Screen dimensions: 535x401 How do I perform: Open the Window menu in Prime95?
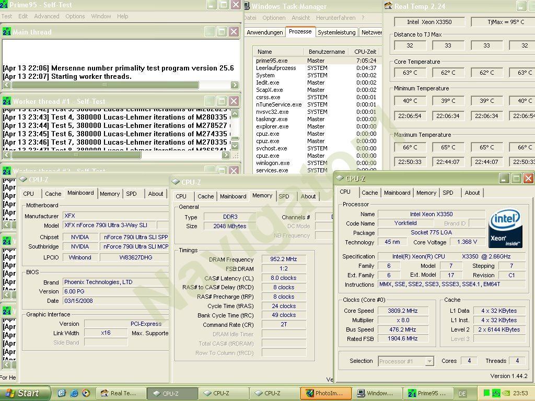(101, 16)
